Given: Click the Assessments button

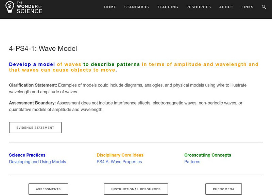Looking at the screenshot, I should [x=48, y=189].
